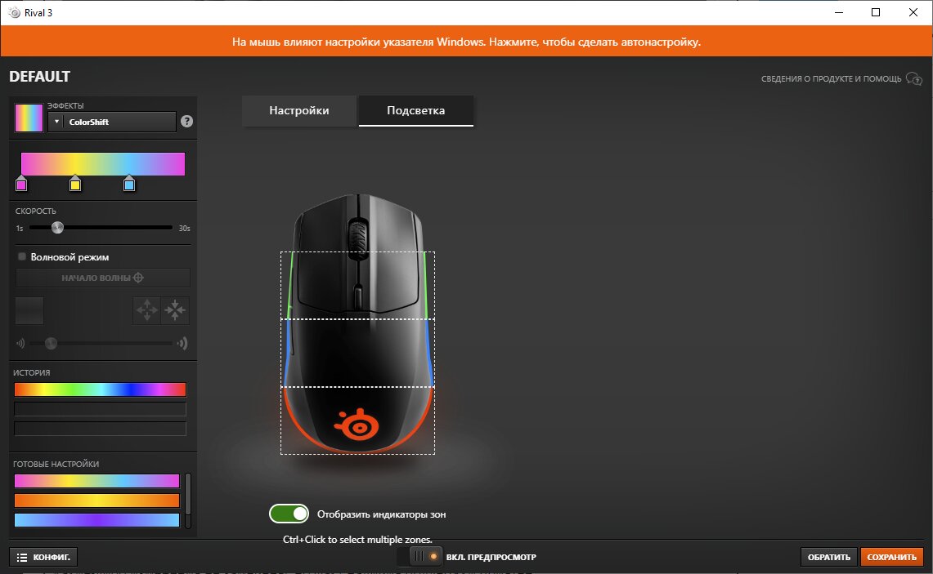Viewport: 933px width, 574px height.
Task: Select the bottom logo lighting zone
Action: point(357,420)
